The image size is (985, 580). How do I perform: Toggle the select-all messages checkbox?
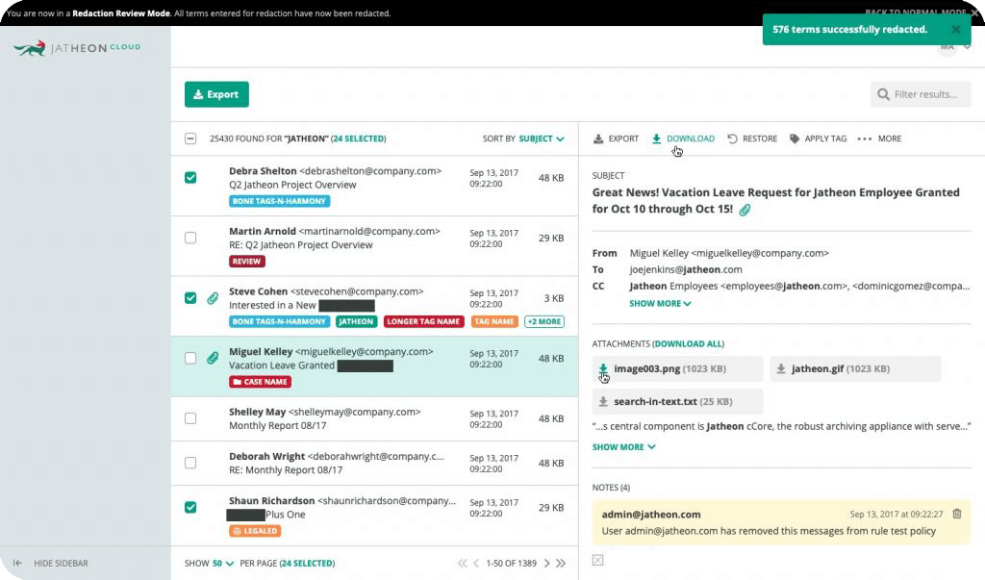pyautogui.click(x=190, y=139)
